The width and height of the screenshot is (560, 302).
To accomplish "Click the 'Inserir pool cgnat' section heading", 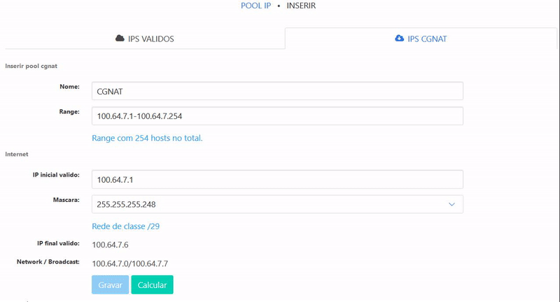I will tap(31, 66).
